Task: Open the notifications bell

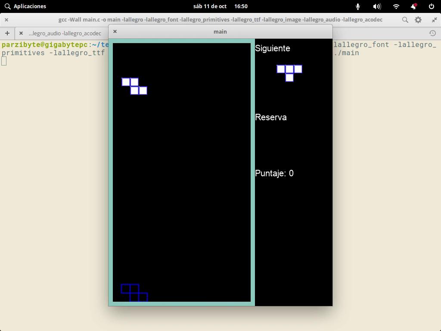Action: coord(413,6)
